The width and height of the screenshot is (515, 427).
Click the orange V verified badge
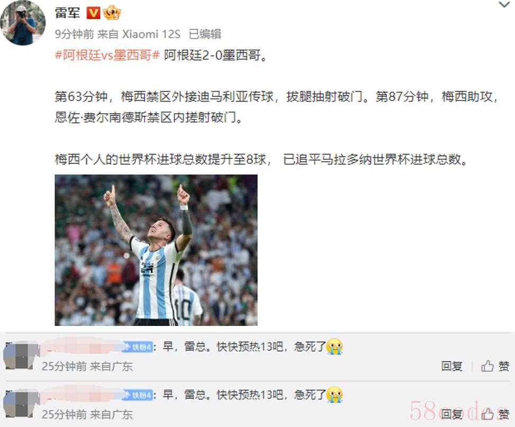pos(93,13)
